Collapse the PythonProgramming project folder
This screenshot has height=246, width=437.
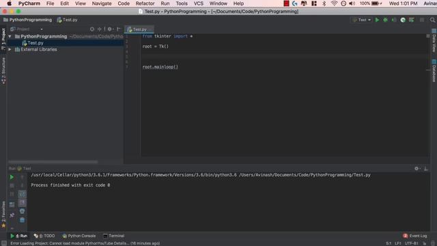tap(10, 36)
